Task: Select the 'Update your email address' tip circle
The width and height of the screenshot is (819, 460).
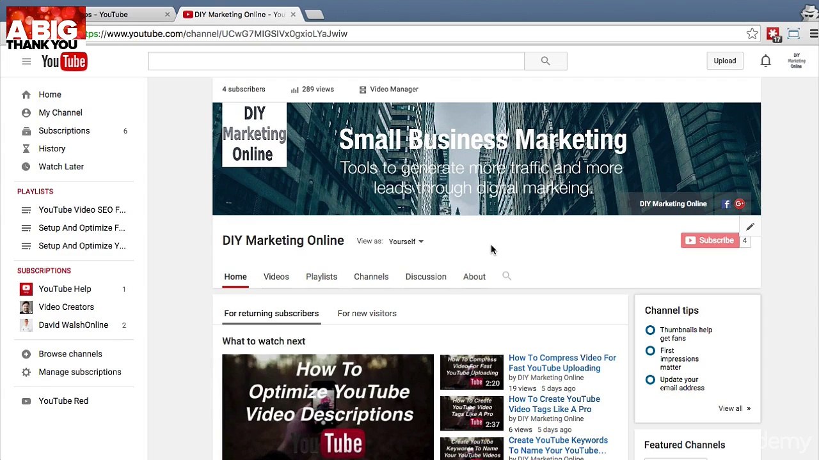Action: tap(650, 379)
